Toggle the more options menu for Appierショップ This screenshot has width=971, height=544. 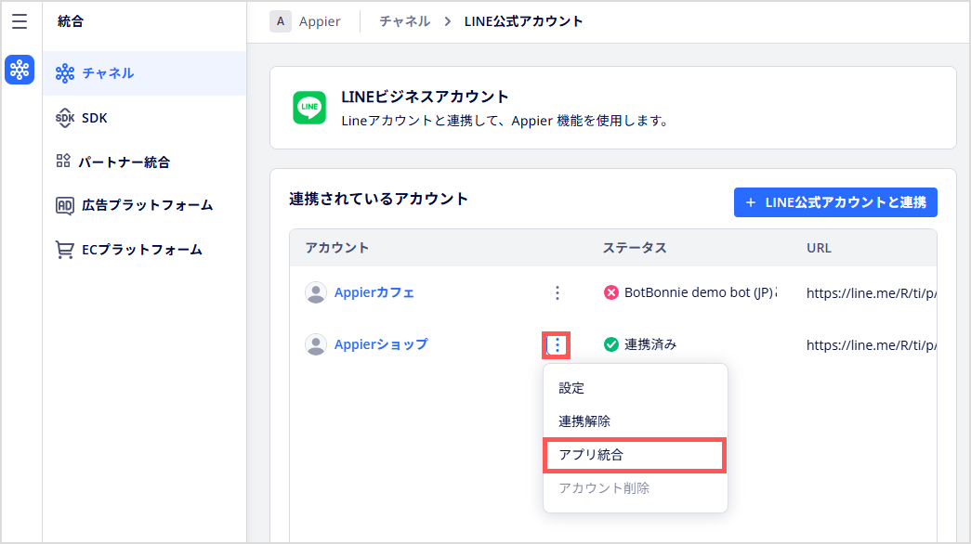[x=557, y=344]
